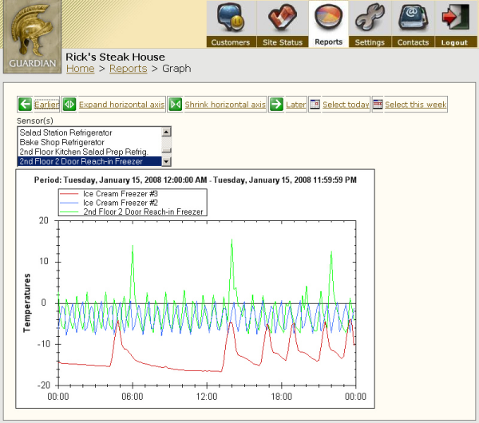Open the Contacts address book icon
Viewport: 479px width, 423px height.
coord(413,18)
